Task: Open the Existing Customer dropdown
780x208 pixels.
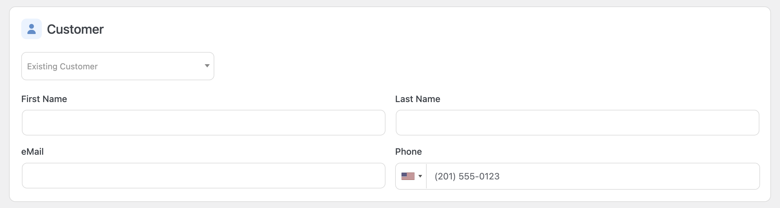Action: pos(117,66)
